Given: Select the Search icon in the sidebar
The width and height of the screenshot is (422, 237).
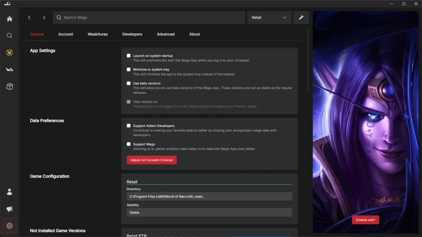Looking at the screenshot, I should 9,36.
